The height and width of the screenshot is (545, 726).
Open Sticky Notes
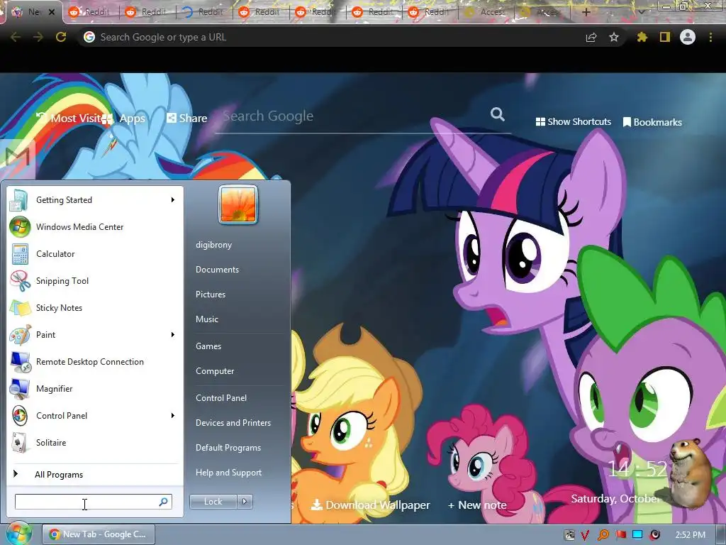coord(95,308)
